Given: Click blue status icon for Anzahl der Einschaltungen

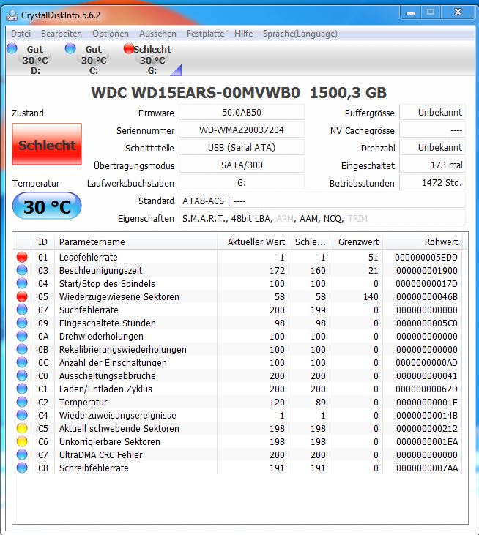Looking at the screenshot, I should pos(22,362).
